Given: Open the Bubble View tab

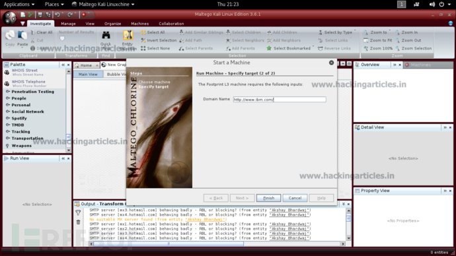Looking at the screenshot, I should point(116,75).
